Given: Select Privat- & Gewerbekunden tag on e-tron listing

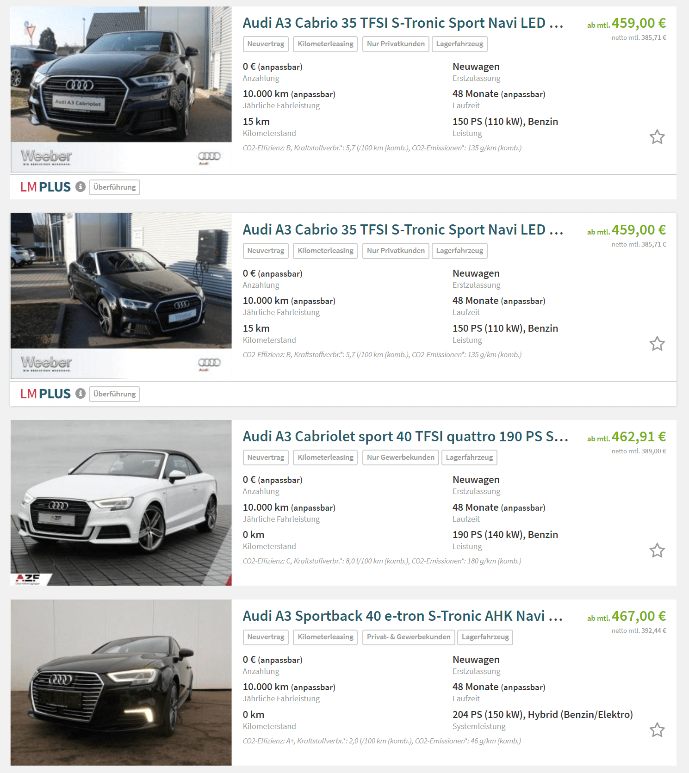Looking at the screenshot, I should 409,637.
